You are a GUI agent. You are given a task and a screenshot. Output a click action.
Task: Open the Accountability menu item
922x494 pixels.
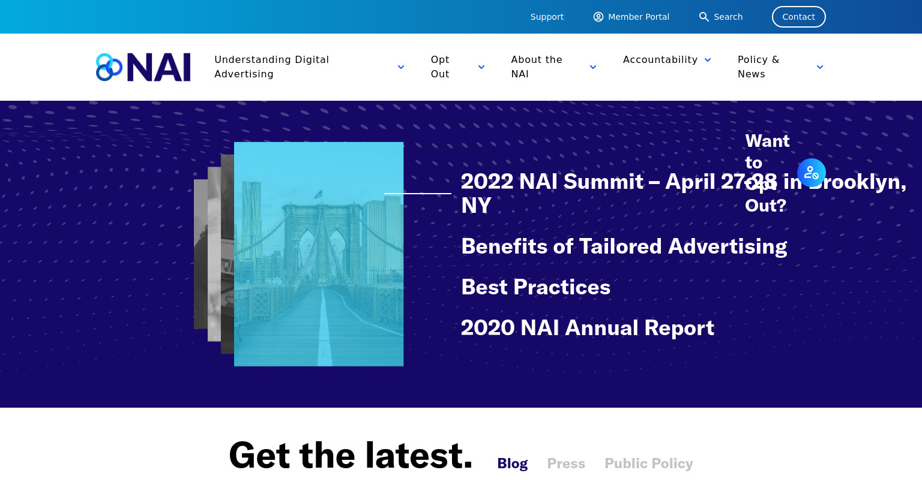point(660,60)
